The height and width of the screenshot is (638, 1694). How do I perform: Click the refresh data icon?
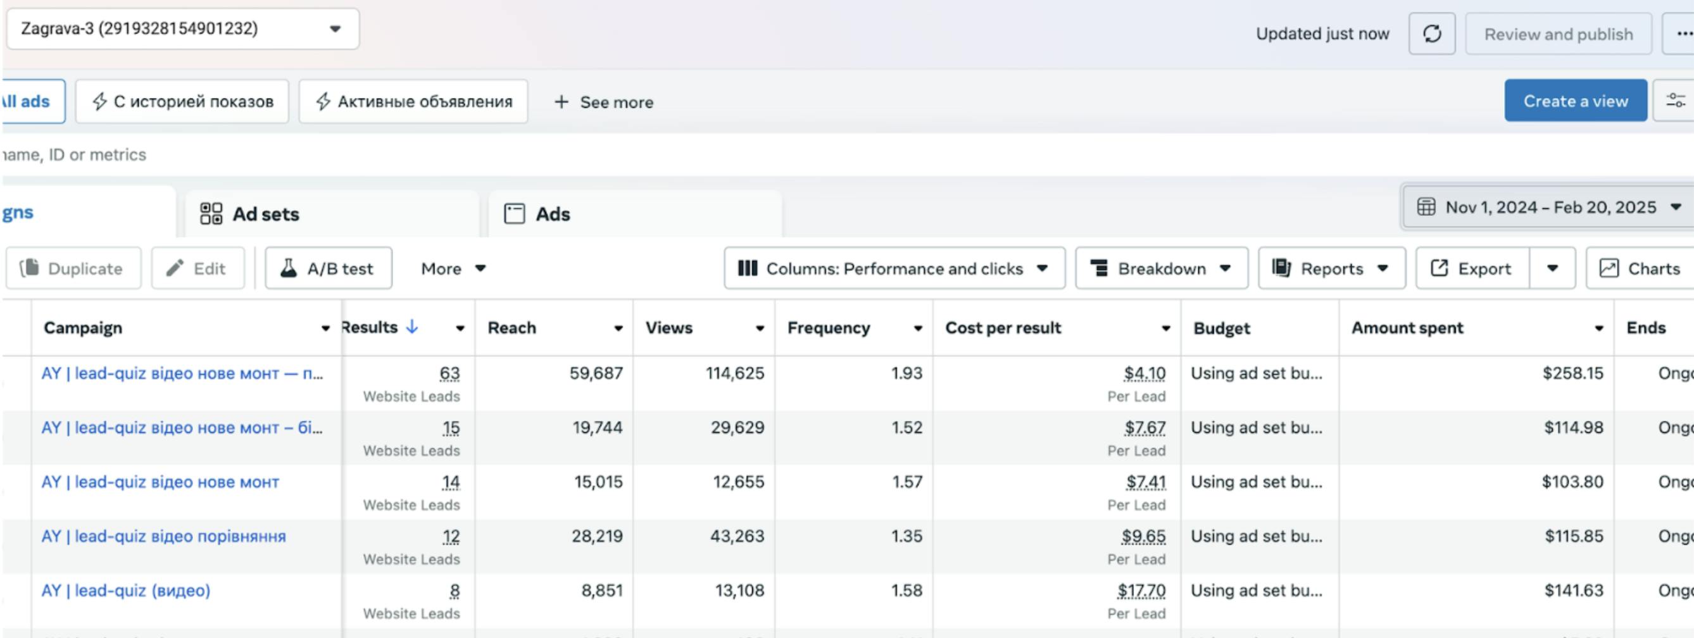coord(1431,34)
